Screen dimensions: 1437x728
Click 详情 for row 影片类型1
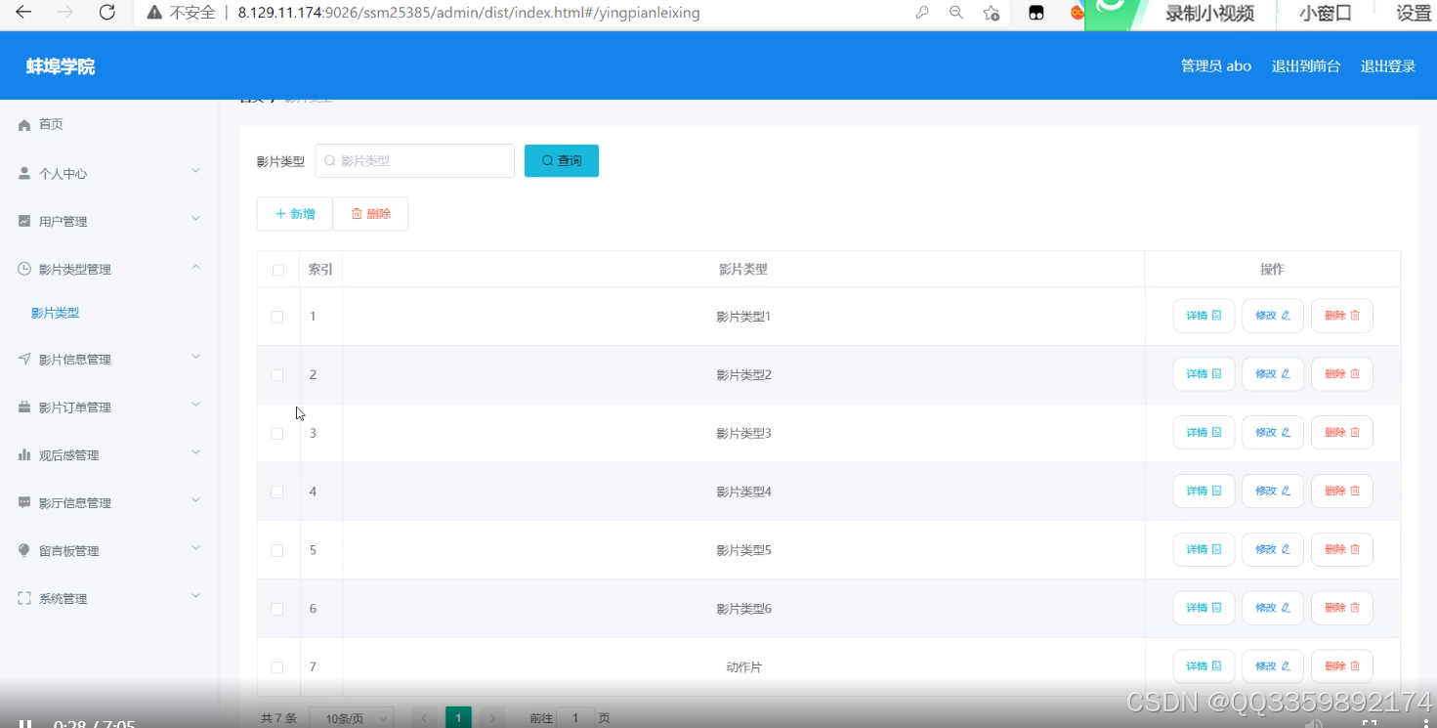(1204, 316)
